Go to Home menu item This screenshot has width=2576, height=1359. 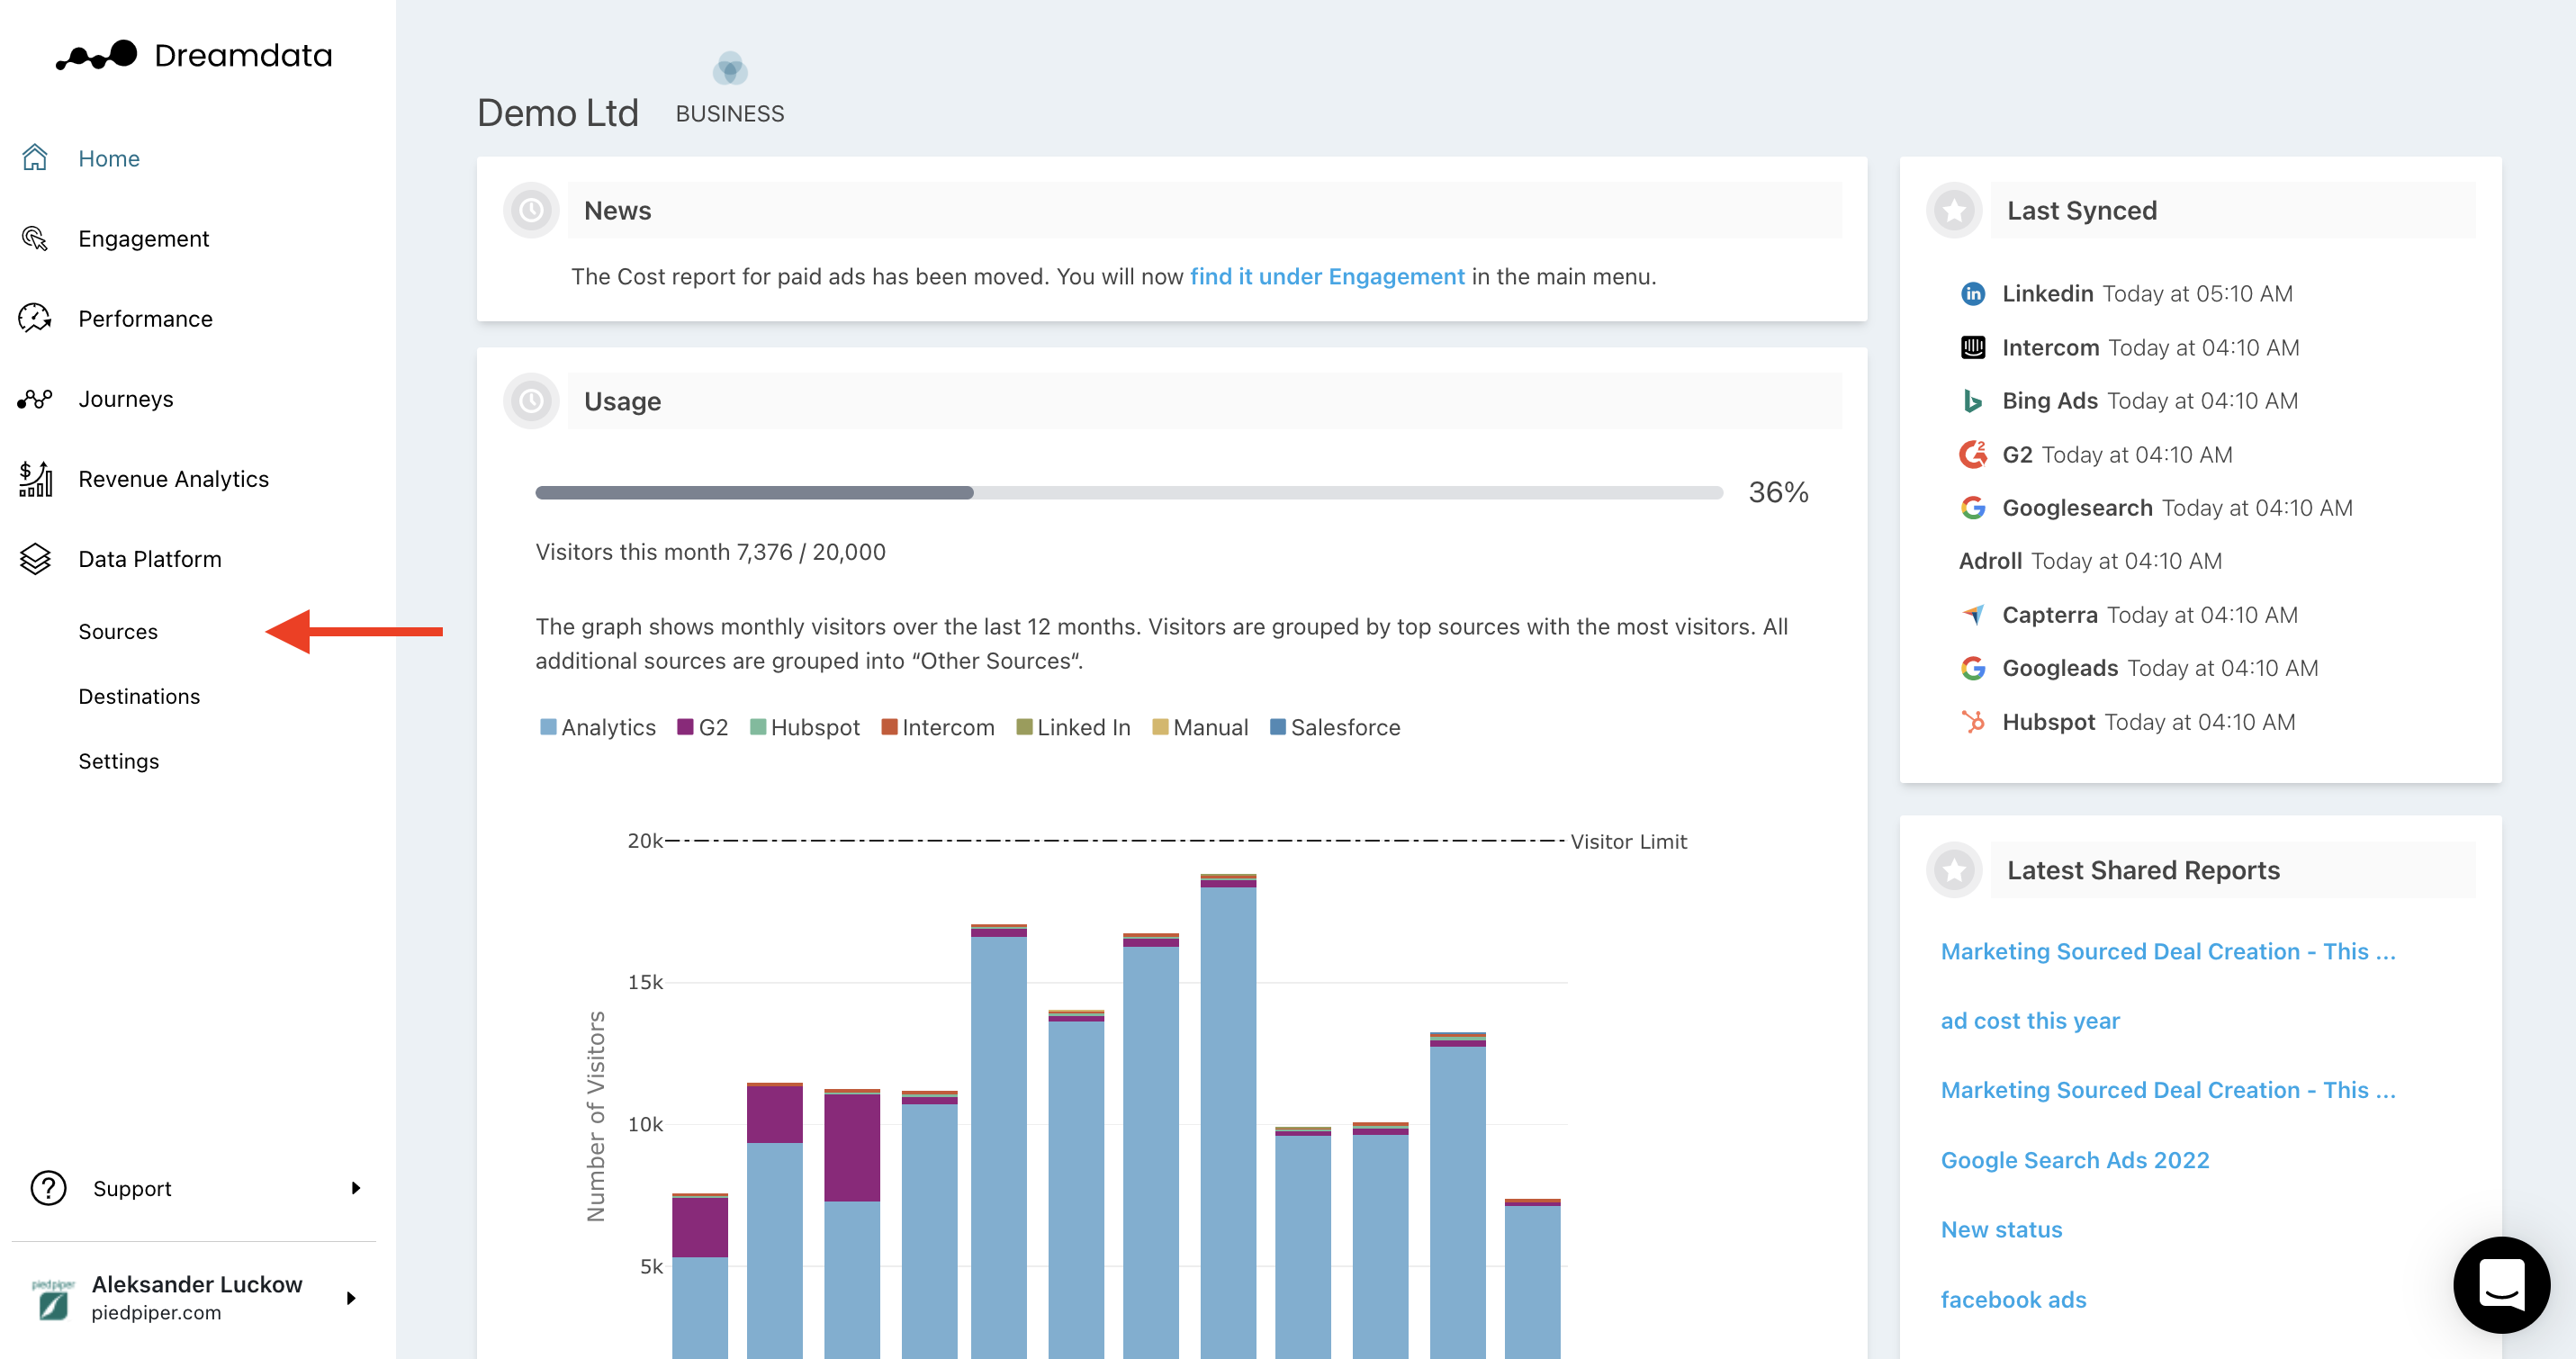click(109, 158)
